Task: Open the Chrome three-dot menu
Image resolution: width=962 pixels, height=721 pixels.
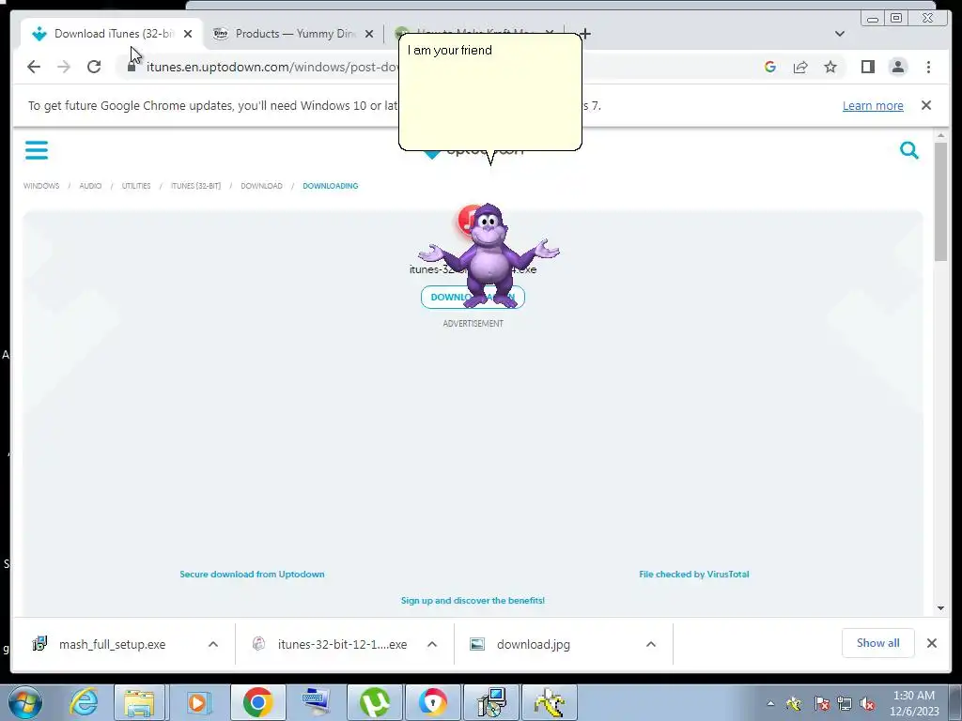Action: click(928, 67)
